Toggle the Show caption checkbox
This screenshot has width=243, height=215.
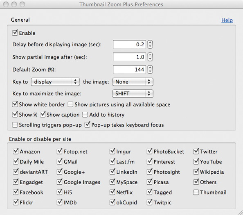point(43,115)
